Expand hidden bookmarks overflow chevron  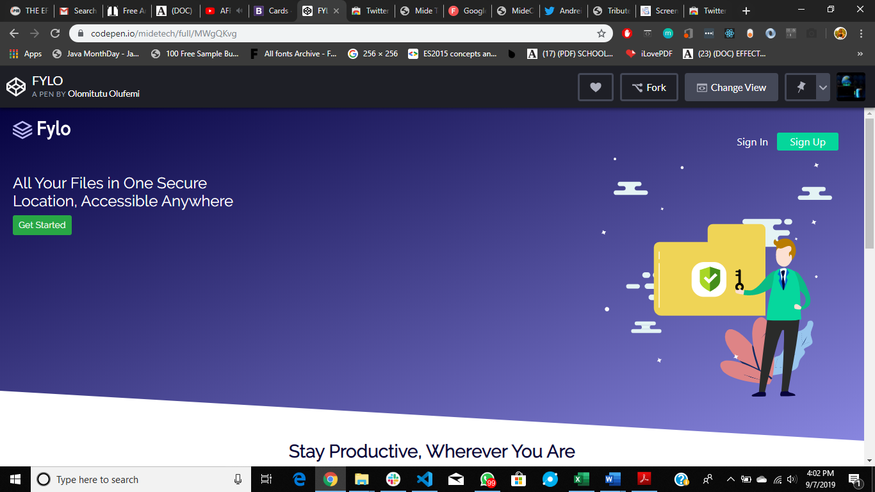[x=860, y=54]
